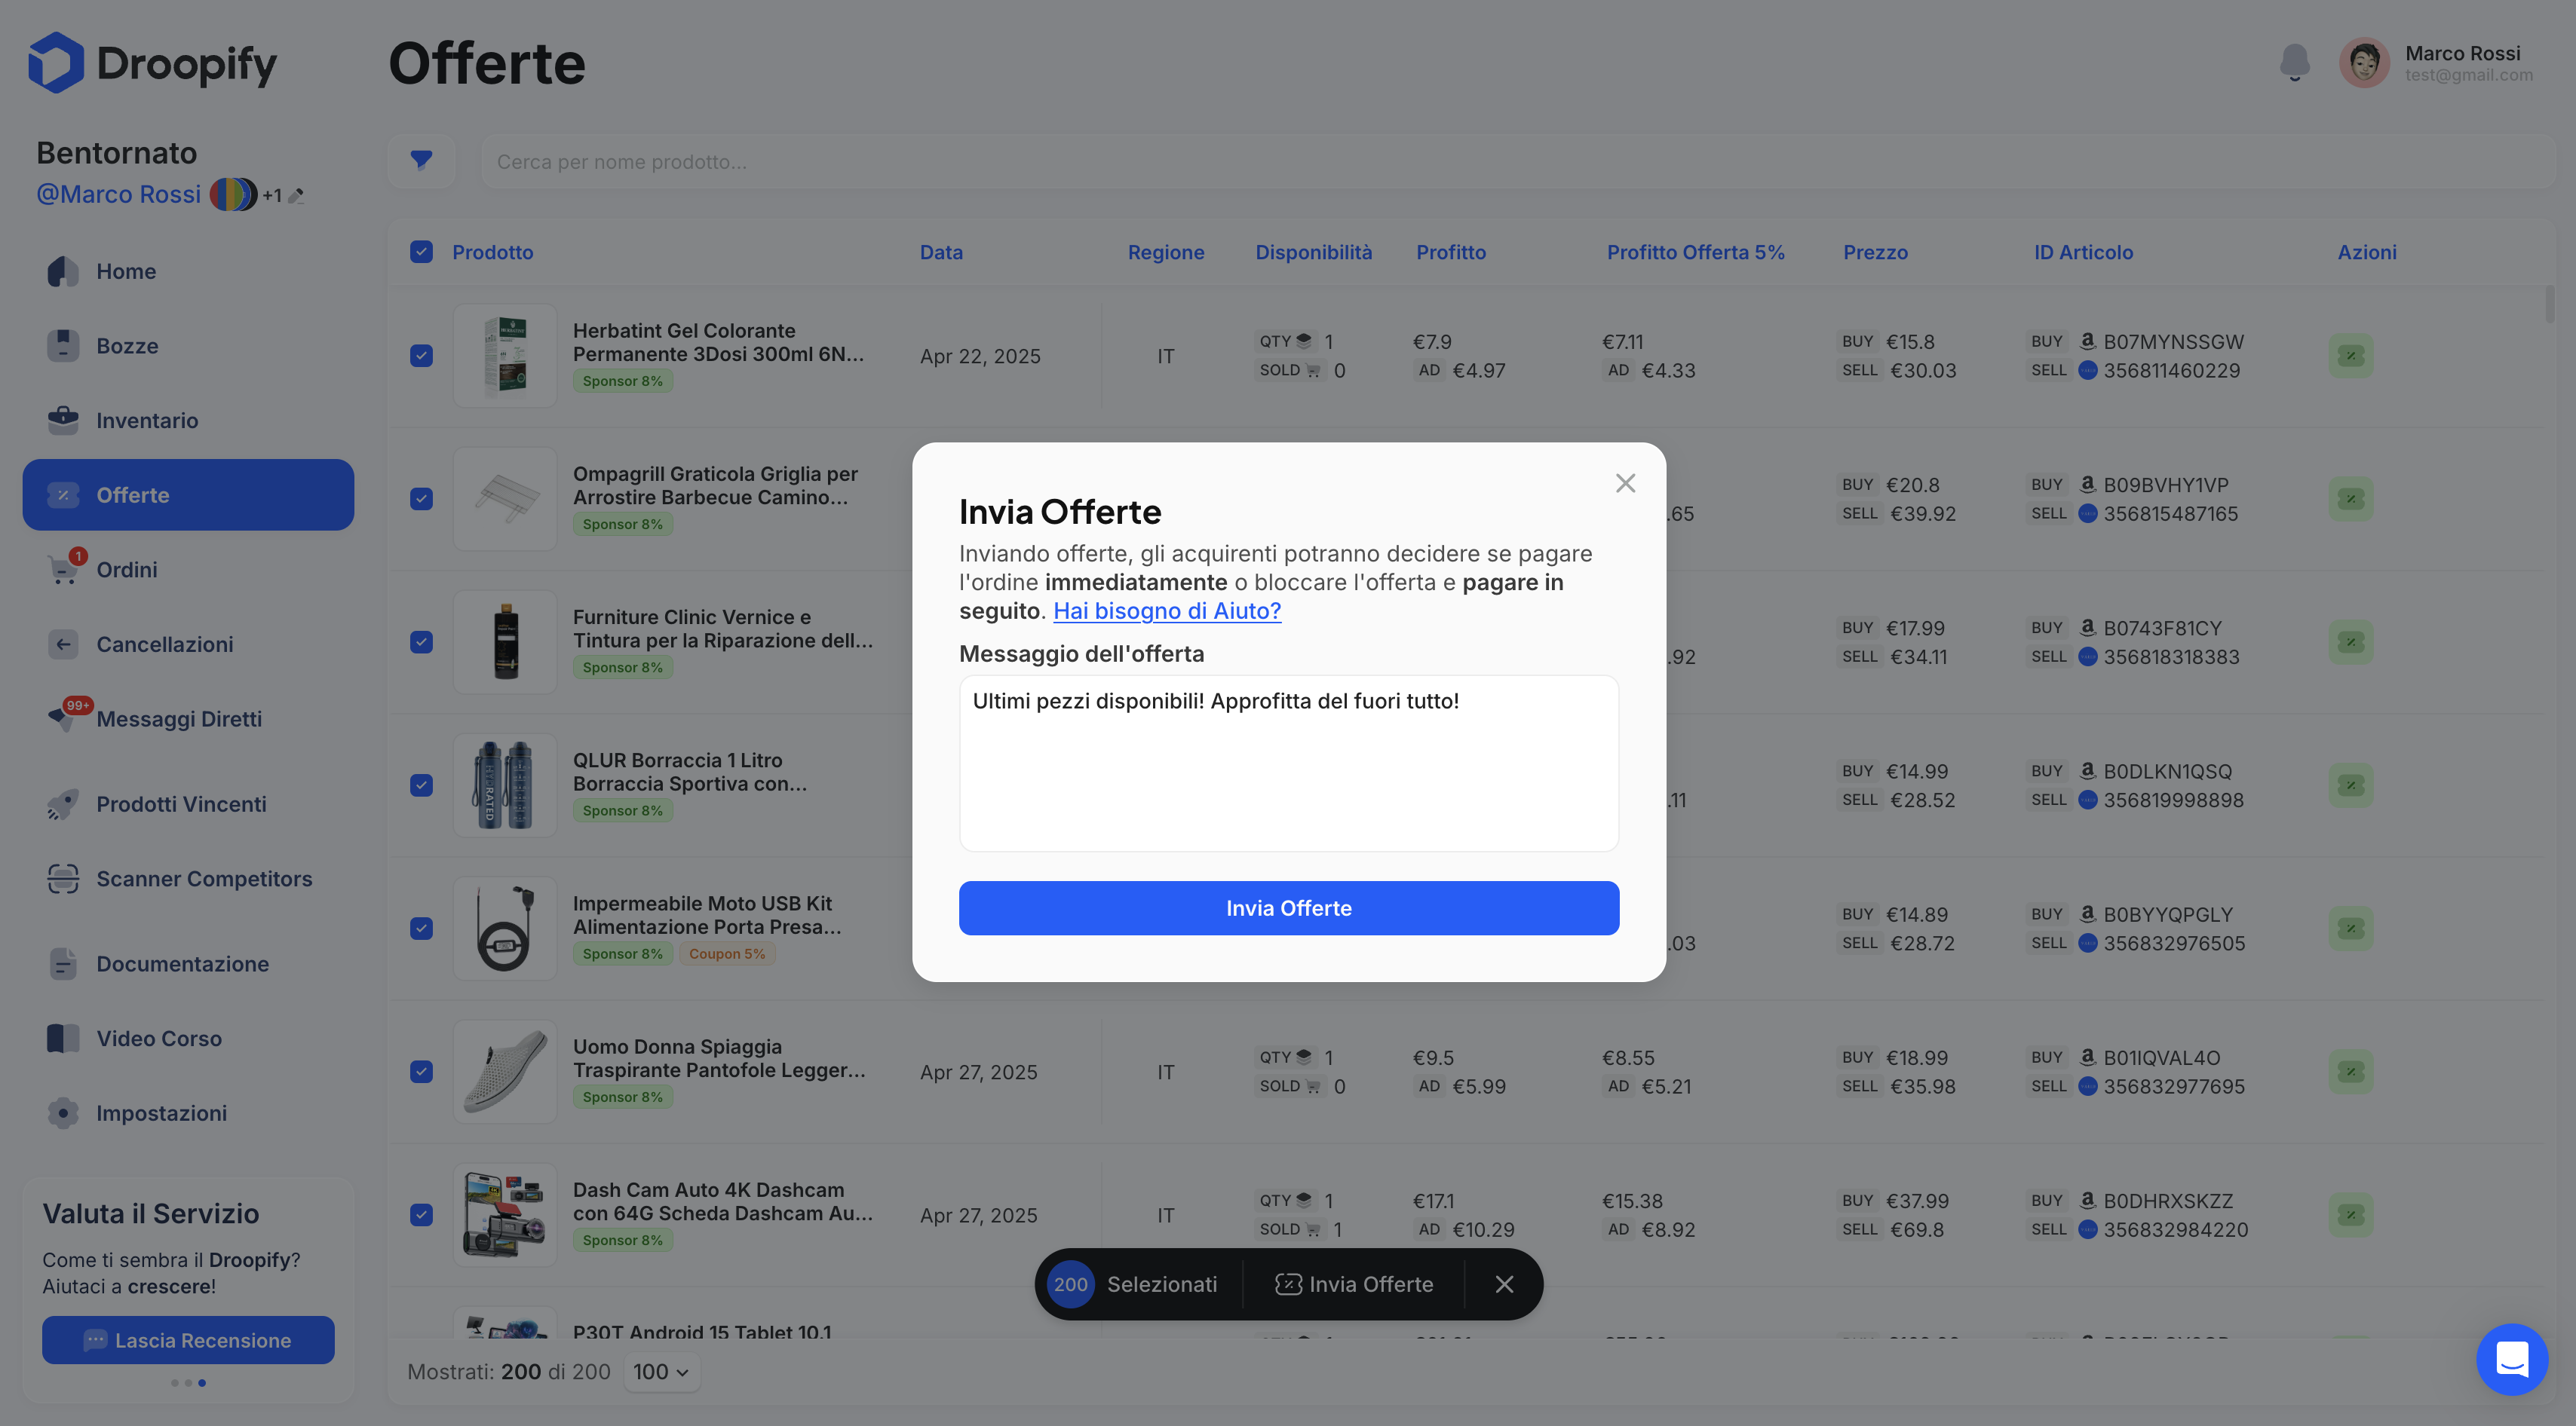Click the marketplace flags icon near username
Image resolution: width=2576 pixels, height=1426 pixels.
[233, 195]
